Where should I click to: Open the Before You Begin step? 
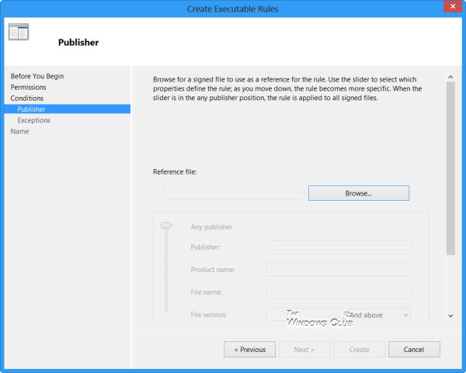pyautogui.click(x=37, y=76)
